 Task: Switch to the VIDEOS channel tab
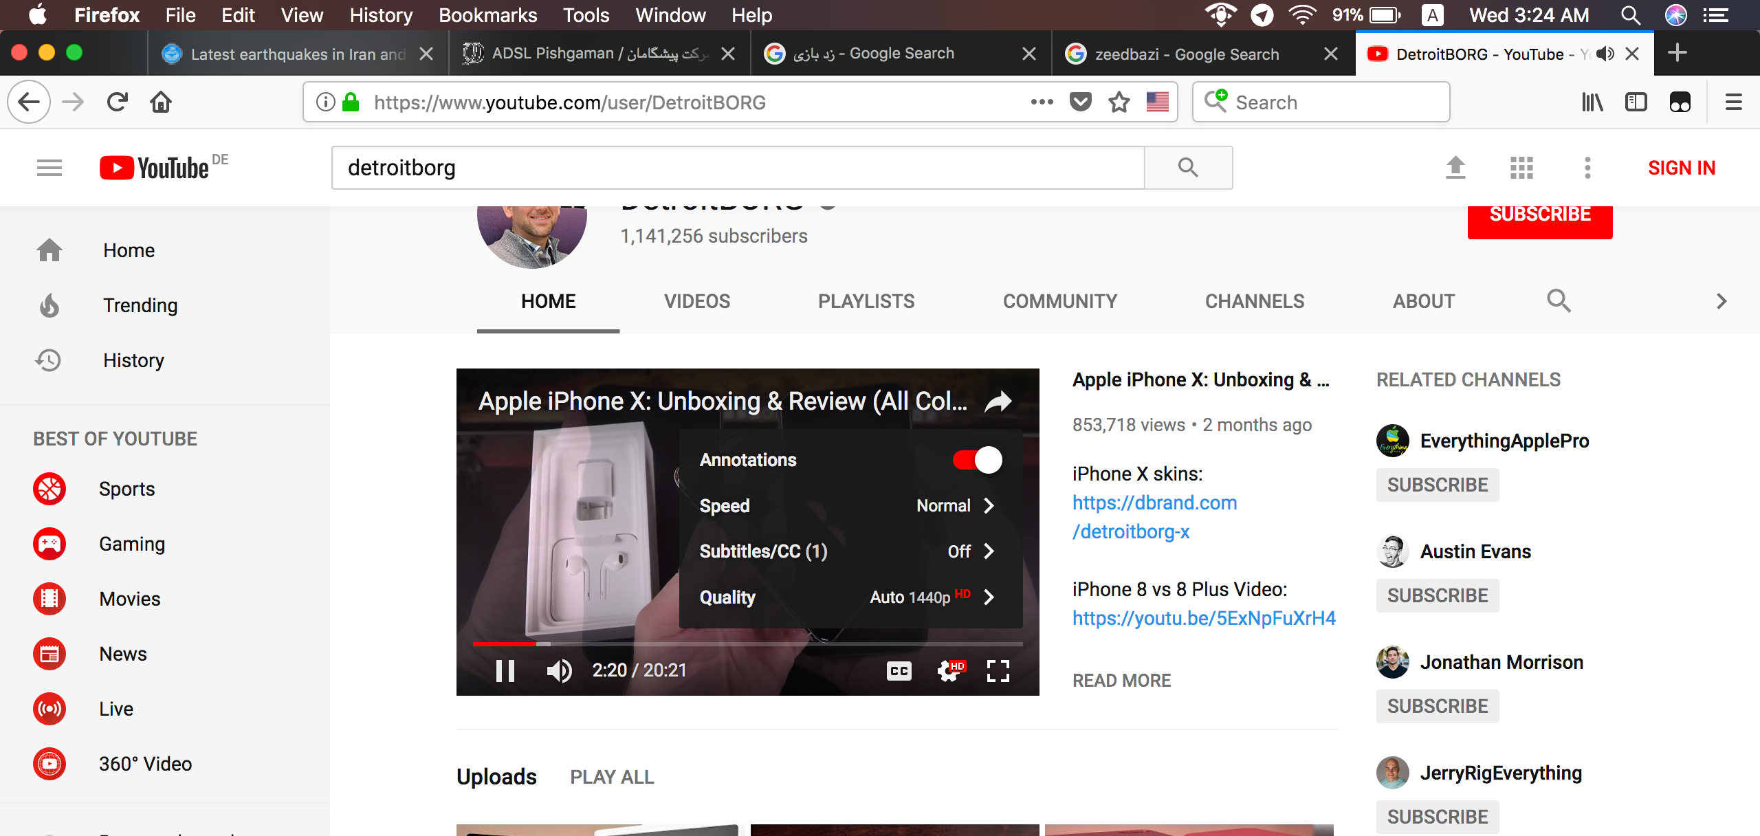pos(697,301)
